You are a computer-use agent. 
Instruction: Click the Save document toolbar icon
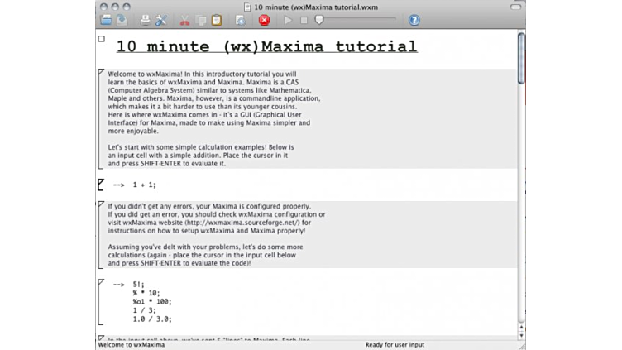[122, 20]
